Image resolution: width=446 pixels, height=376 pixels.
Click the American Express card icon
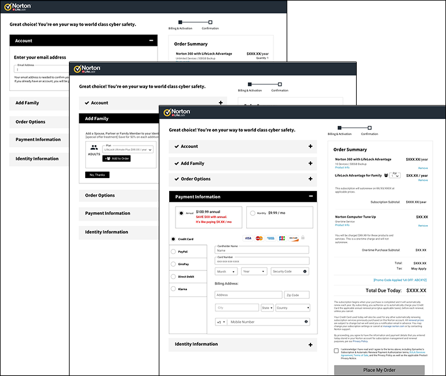tap(270, 238)
